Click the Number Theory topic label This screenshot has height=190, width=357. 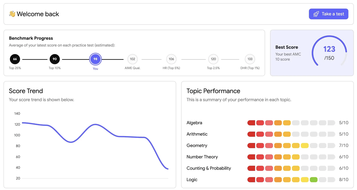click(202, 157)
